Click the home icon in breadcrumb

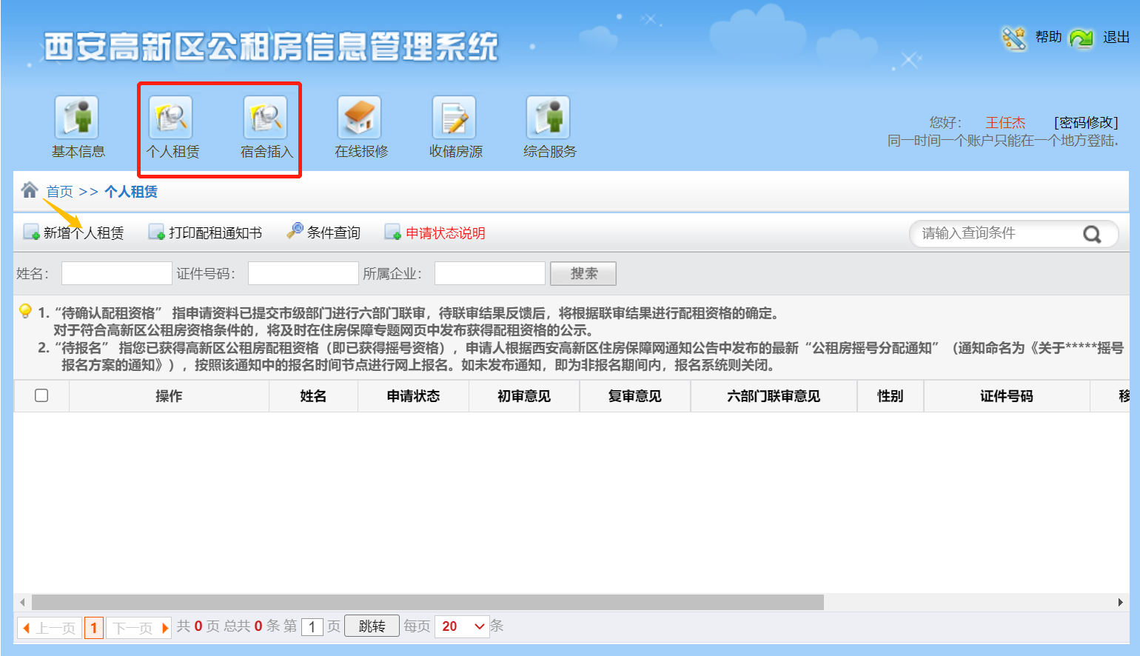tap(30, 190)
